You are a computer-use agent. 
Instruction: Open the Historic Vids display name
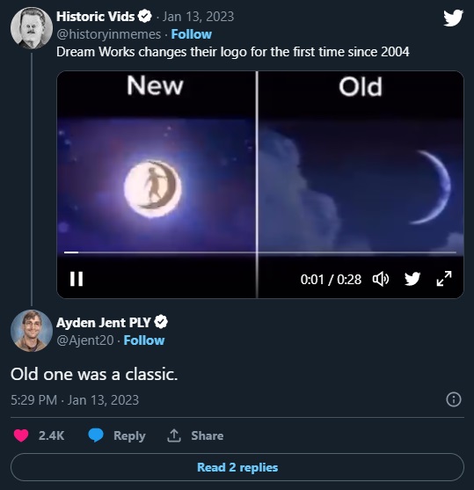coord(95,17)
